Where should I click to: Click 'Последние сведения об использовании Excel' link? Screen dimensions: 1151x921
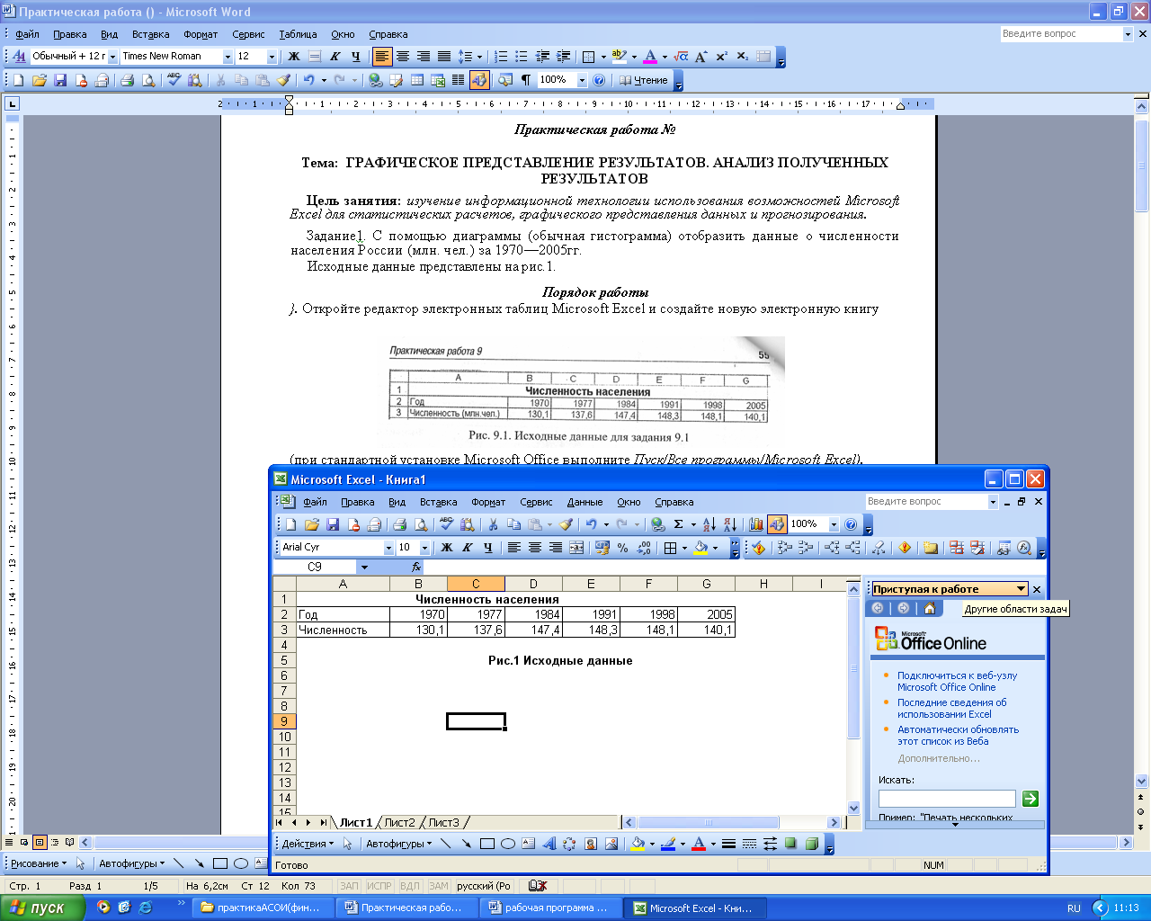[951, 708]
